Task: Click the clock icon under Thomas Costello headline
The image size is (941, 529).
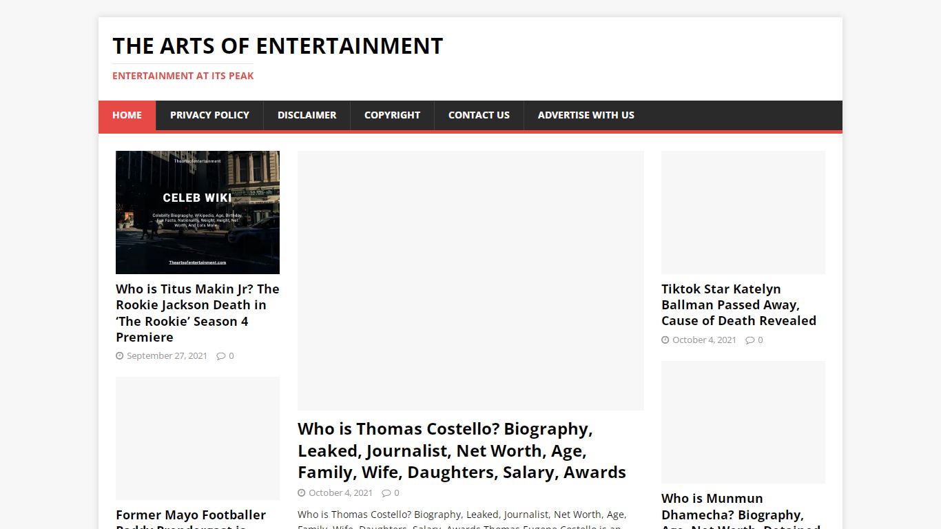Action: (x=302, y=493)
